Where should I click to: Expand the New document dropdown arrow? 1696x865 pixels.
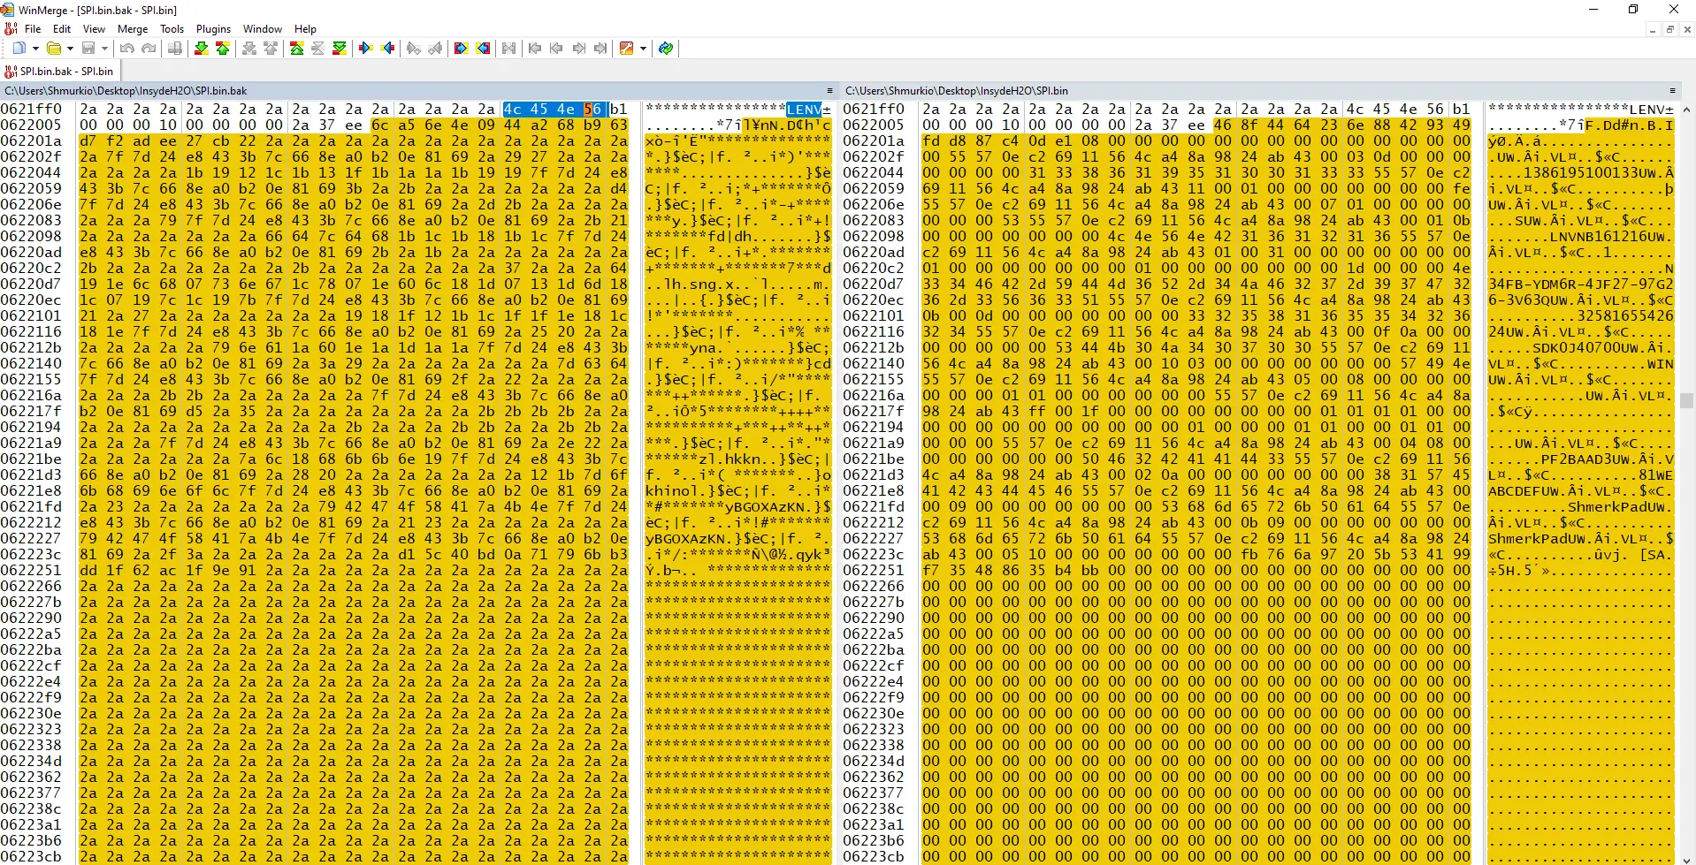[x=34, y=49]
